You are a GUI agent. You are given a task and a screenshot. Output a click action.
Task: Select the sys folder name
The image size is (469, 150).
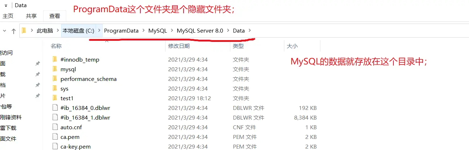point(64,88)
